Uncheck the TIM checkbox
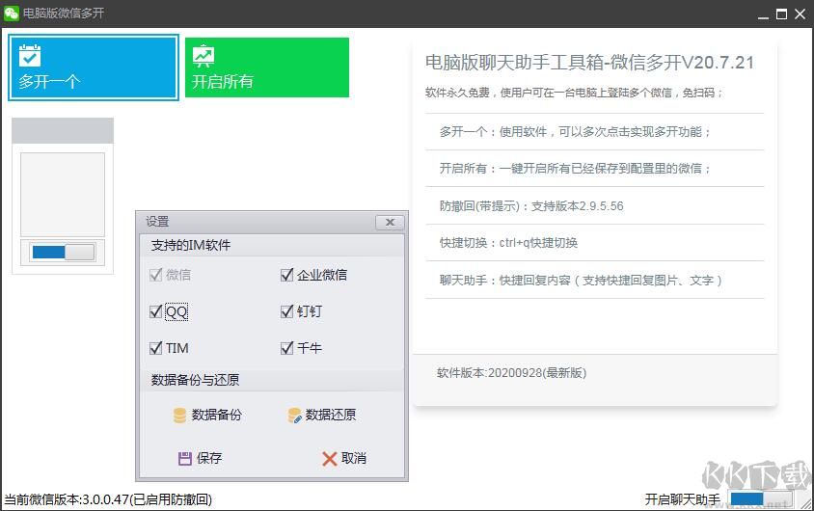Image resolution: width=814 pixels, height=511 pixels. tap(156, 348)
